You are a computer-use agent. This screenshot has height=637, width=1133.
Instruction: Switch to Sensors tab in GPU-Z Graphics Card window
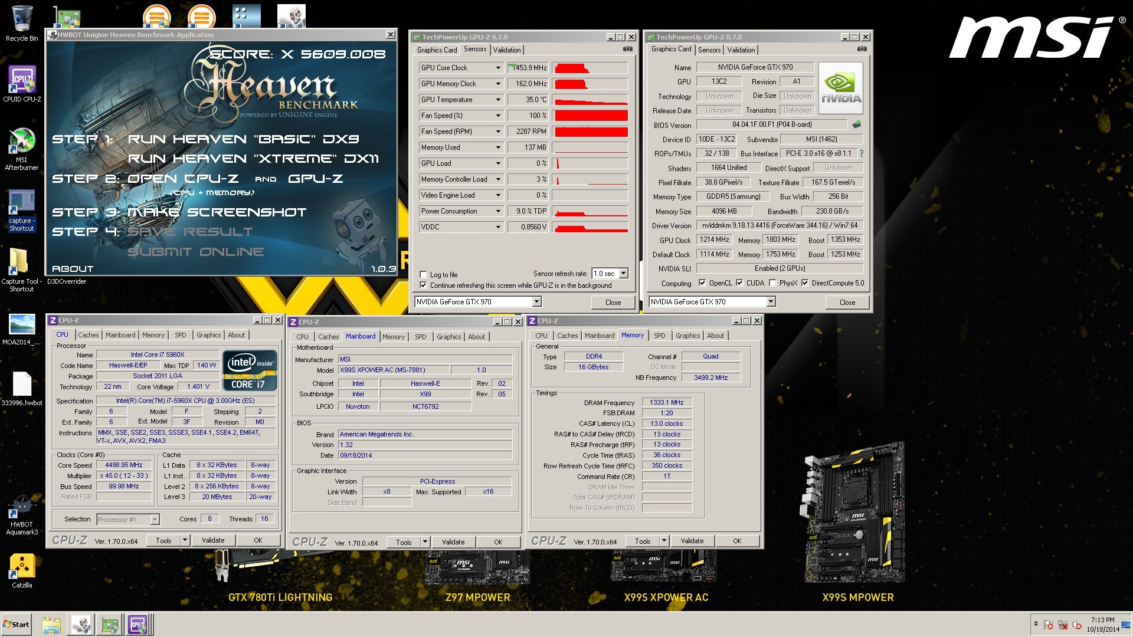click(709, 50)
